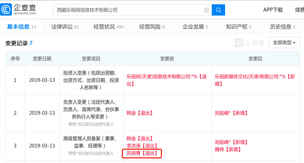Open the 法律诉讼 tab
The image size is (304, 163).
coord(65,27)
